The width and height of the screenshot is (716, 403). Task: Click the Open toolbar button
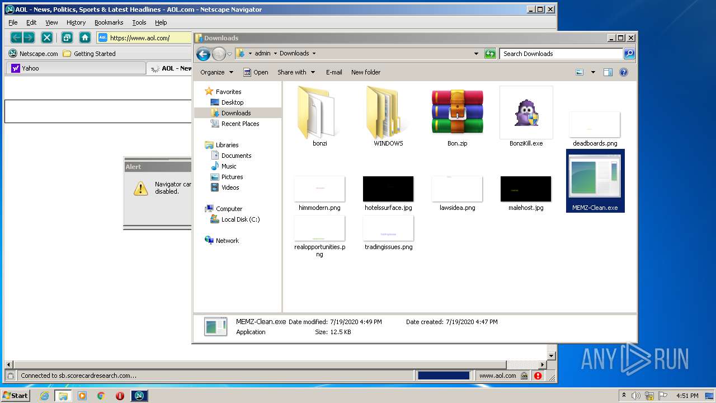[256, 72]
